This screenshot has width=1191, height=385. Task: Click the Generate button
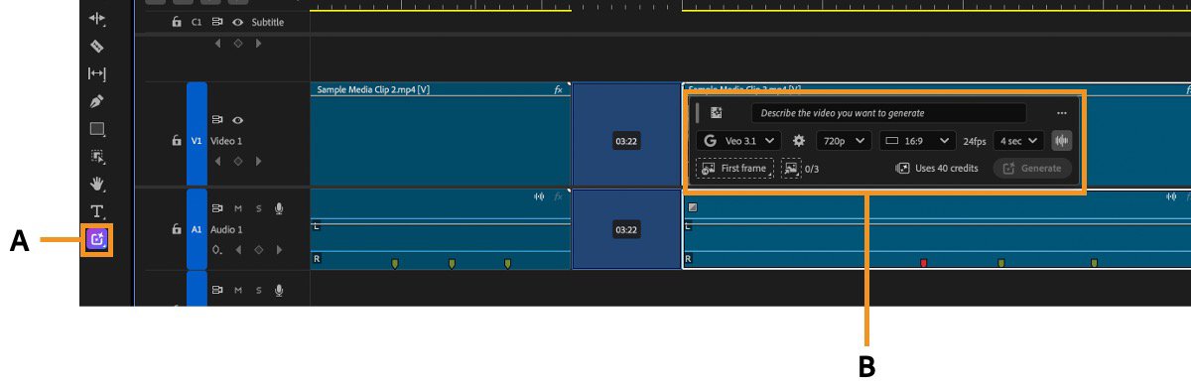[1032, 169]
